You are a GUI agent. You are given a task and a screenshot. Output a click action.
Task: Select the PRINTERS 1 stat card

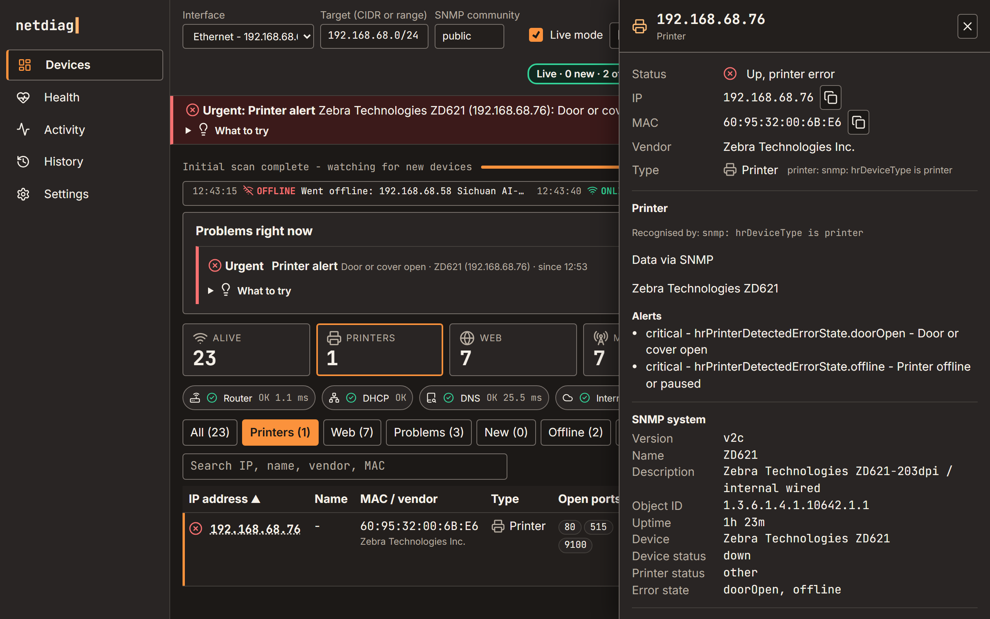[x=379, y=350]
